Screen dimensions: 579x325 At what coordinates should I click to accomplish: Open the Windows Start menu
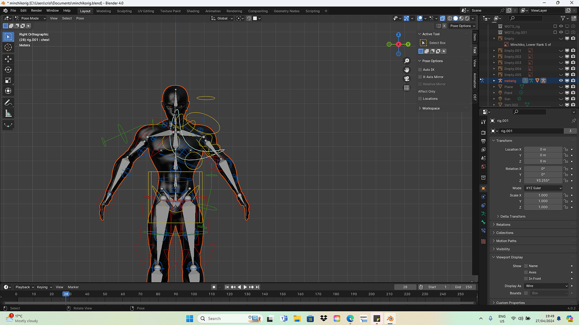click(x=189, y=318)
